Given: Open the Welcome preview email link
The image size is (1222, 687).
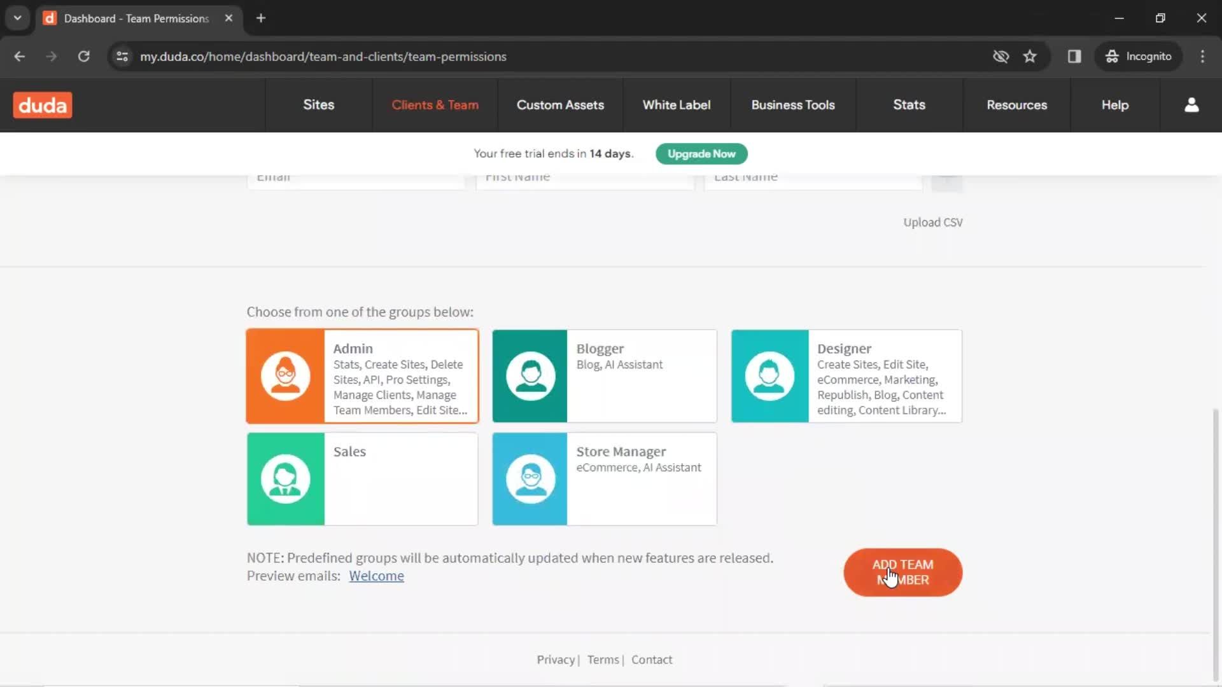Looking at the screenshot, I should (x=376, y=576).
